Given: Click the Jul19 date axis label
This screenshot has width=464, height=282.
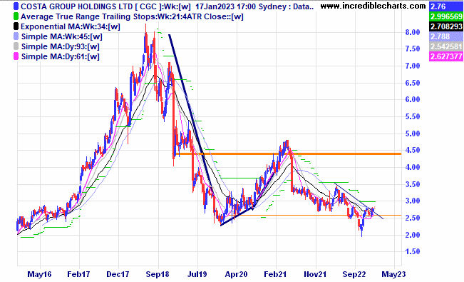Looking at the screenshot, I should [197, 274].
